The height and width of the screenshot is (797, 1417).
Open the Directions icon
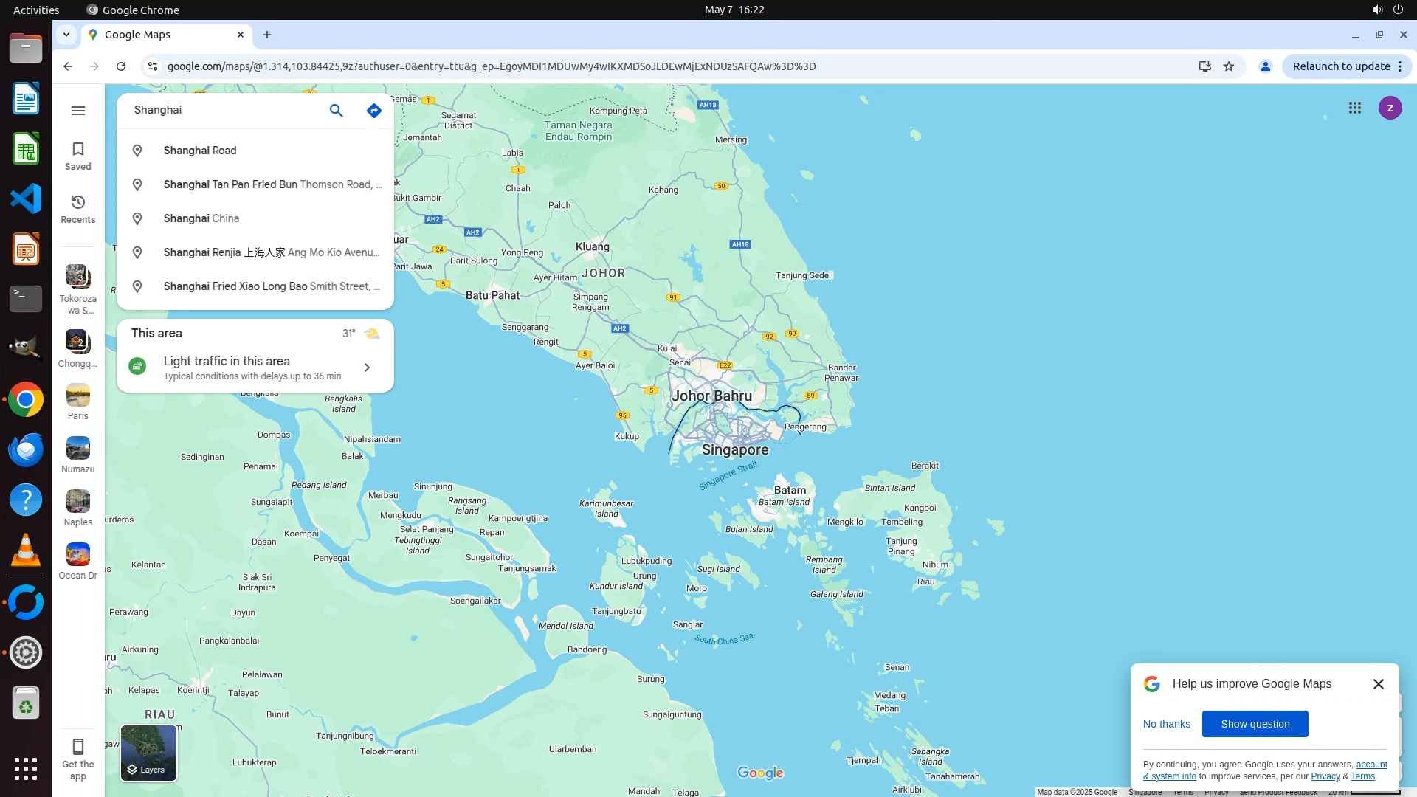(x=374, y=111)
